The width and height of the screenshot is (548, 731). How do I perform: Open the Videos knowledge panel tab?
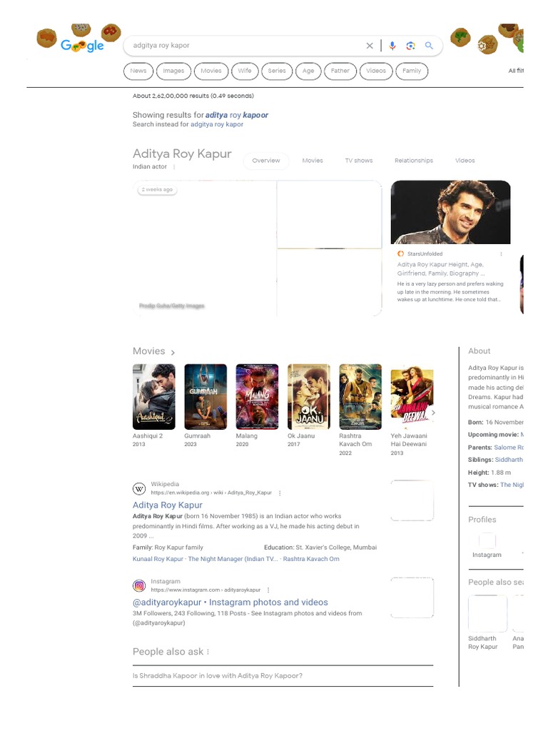[x=465, y=161]
